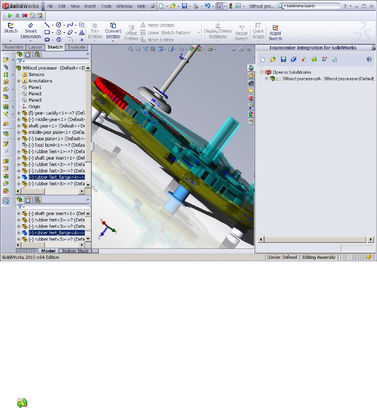Open the Convert Entities dropdown arrow

[x=113, y=41]
